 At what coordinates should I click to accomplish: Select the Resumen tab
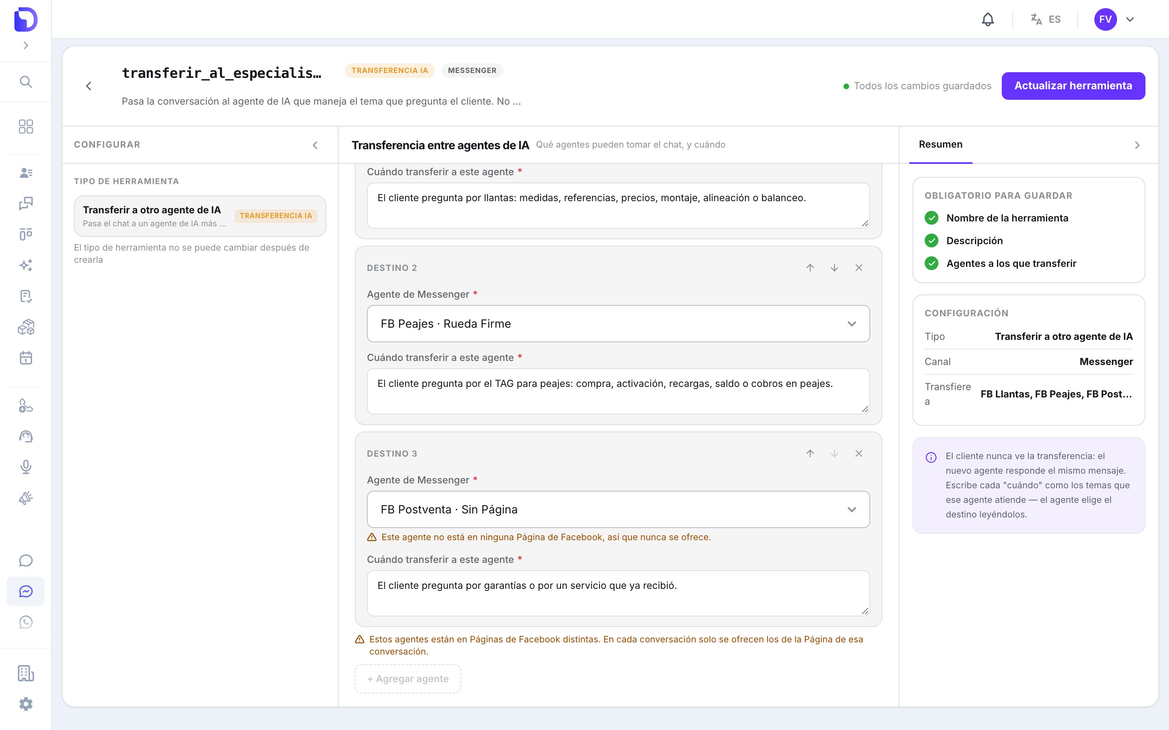940,144
